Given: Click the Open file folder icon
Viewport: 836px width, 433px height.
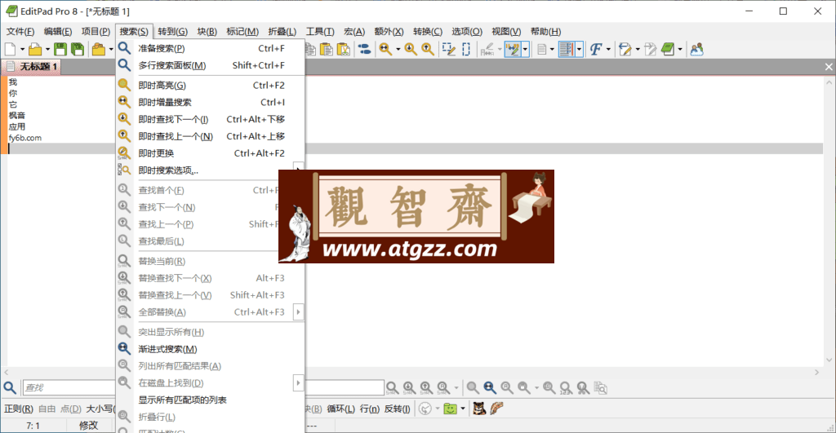Looking at the screenshot, I should [35, 50].
